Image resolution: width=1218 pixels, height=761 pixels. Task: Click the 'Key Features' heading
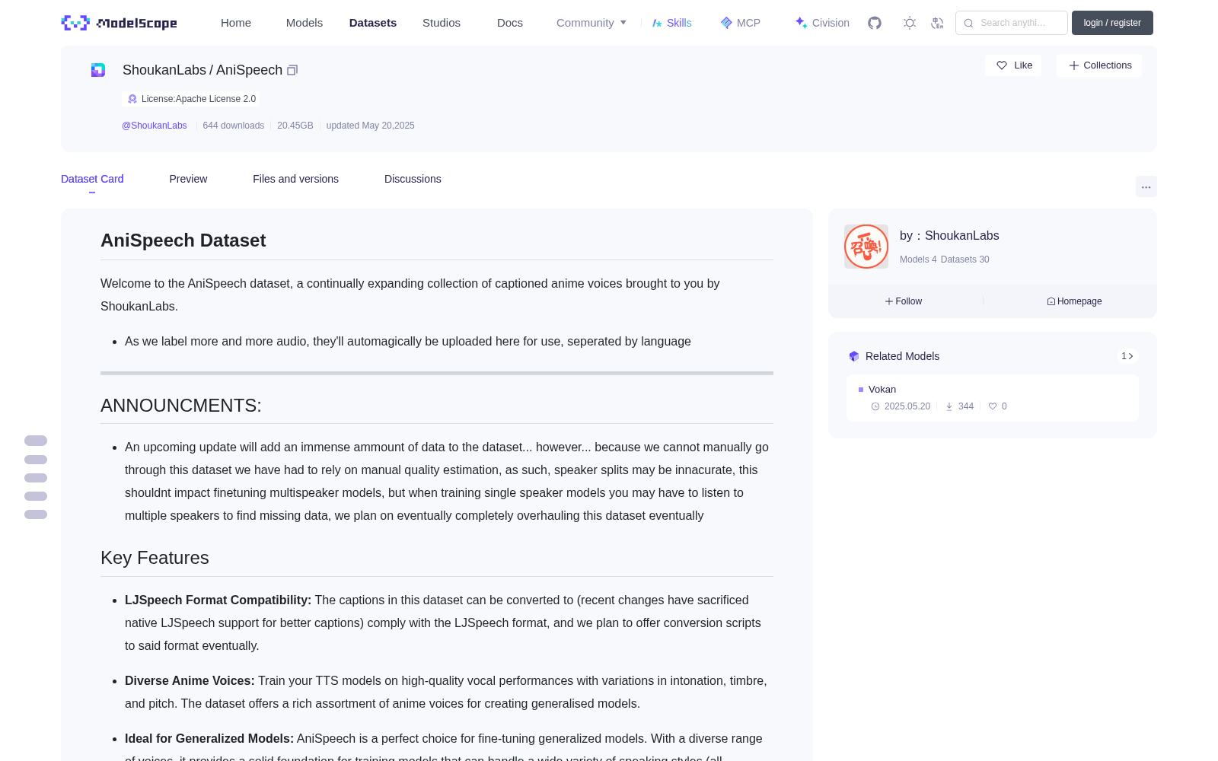[x=155, y=558]
